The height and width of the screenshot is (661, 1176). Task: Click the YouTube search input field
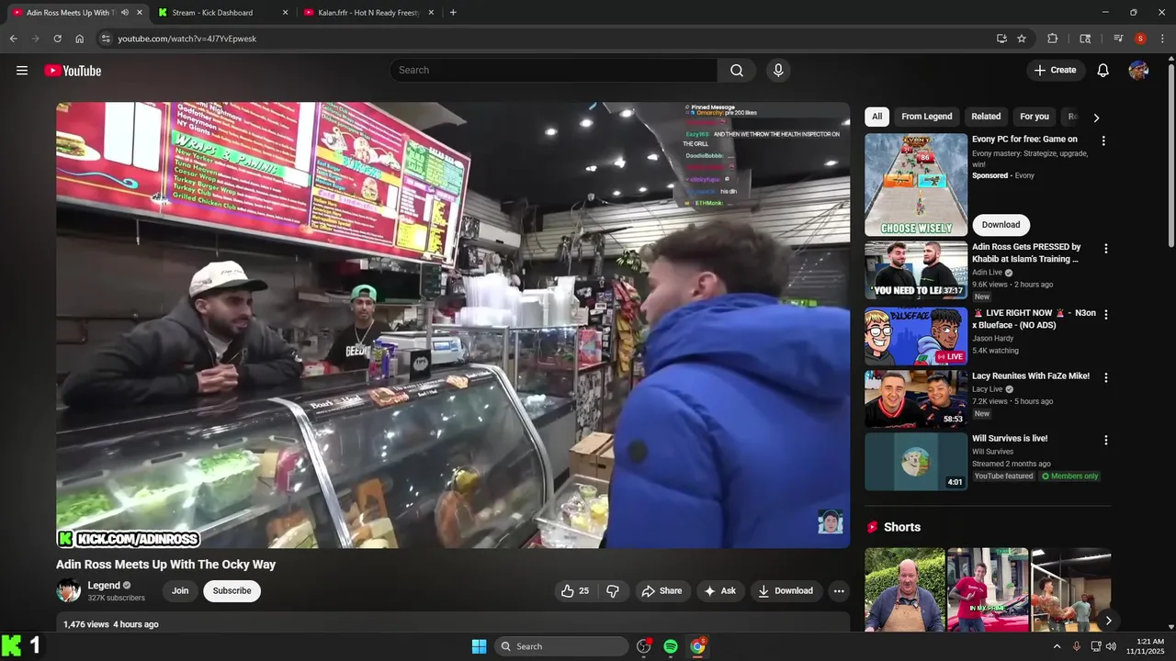(554, 71)
